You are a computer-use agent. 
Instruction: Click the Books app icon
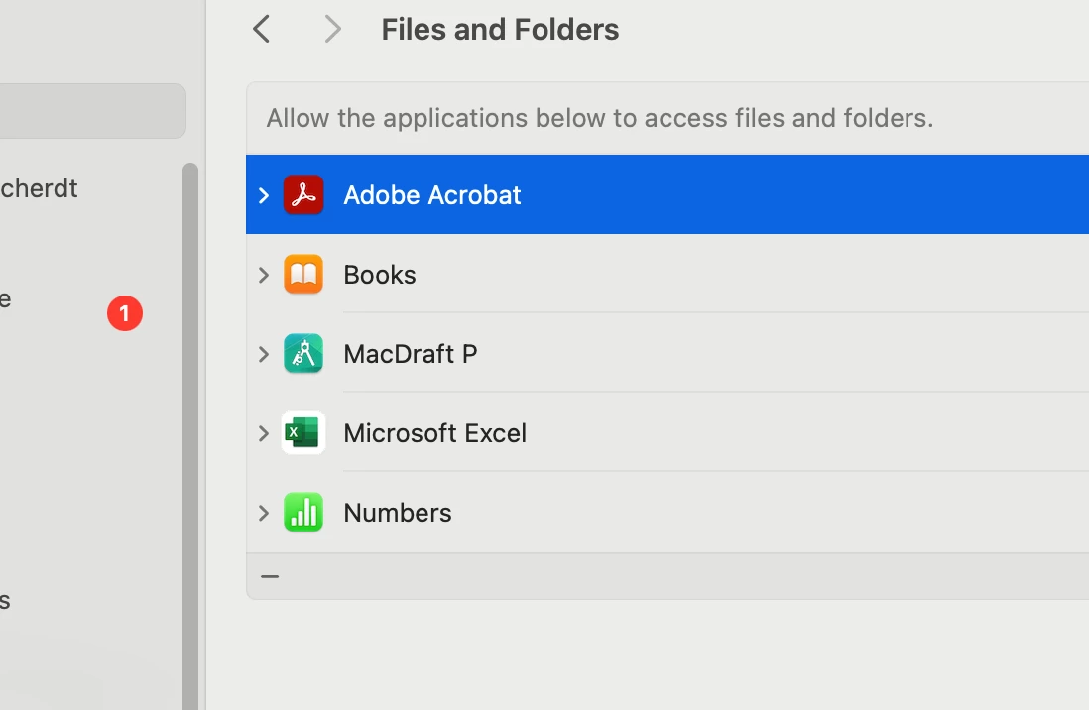pyautogui.click(x=303, y=275)
